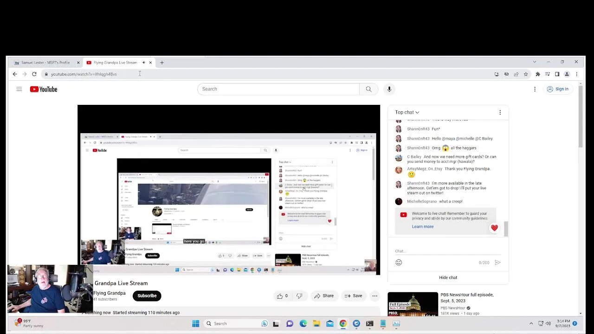Click the C Bailey gift cards chat message
Screen dimensions: 594x334
tap(452, 159)
